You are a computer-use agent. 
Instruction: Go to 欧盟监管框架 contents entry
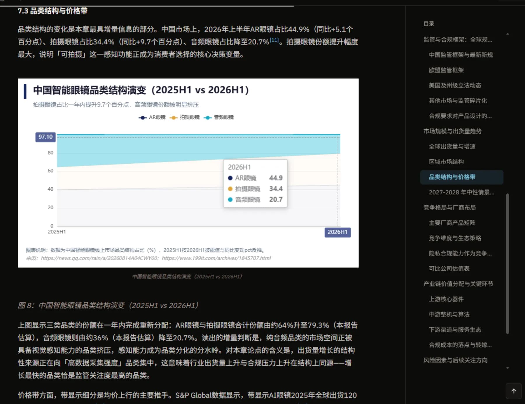(x=446, y=70)
